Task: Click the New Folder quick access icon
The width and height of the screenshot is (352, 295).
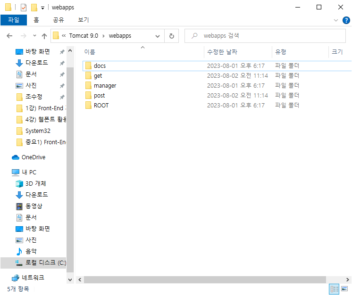Action: pyautogui.click(x=34, y=8)
